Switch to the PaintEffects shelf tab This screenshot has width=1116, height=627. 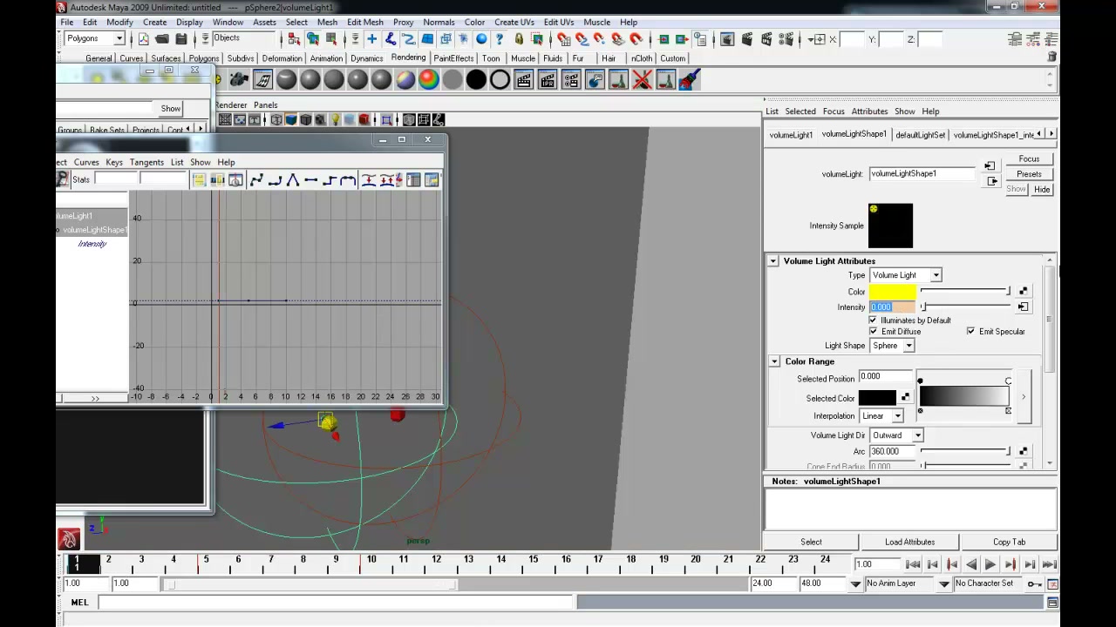[453, 58]
